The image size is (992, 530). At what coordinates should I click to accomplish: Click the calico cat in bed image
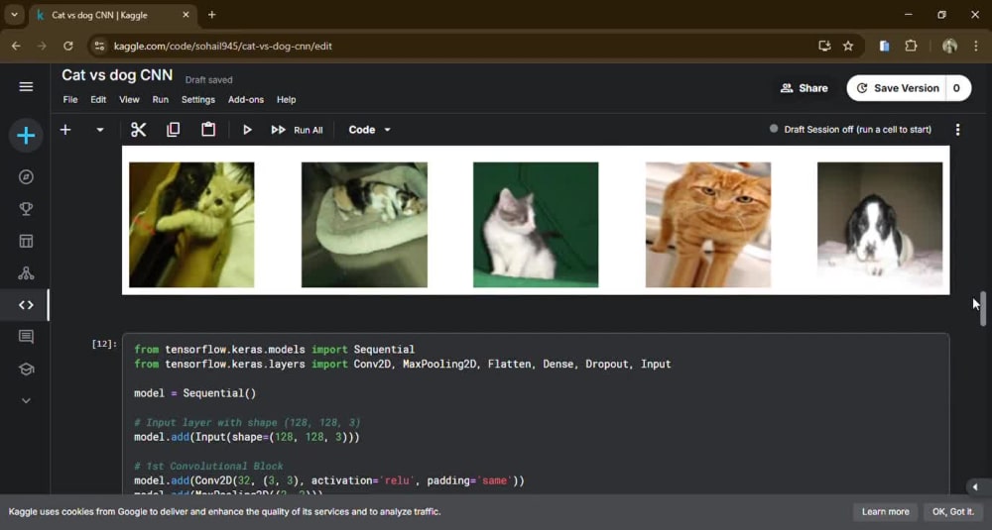[x=364, y=225]
